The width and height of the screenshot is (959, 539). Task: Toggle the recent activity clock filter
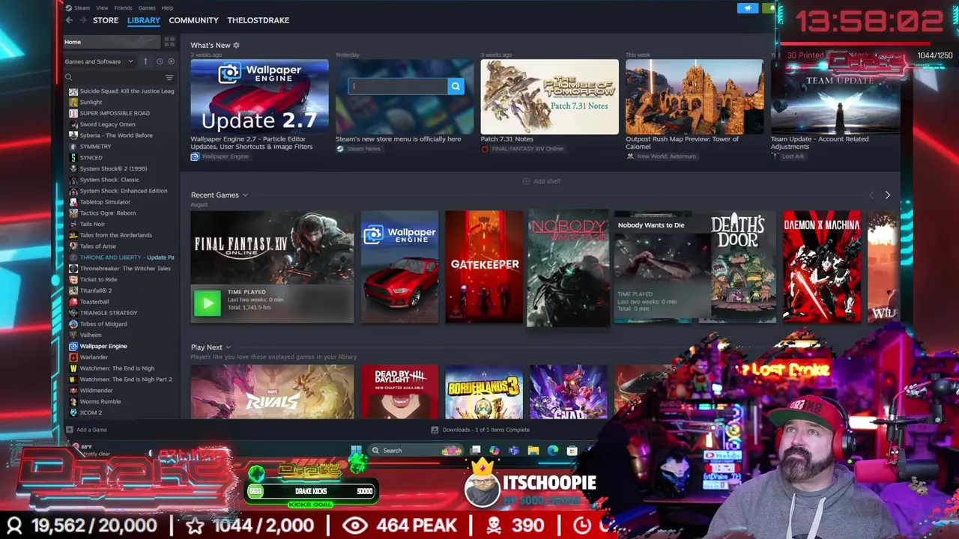160,61
